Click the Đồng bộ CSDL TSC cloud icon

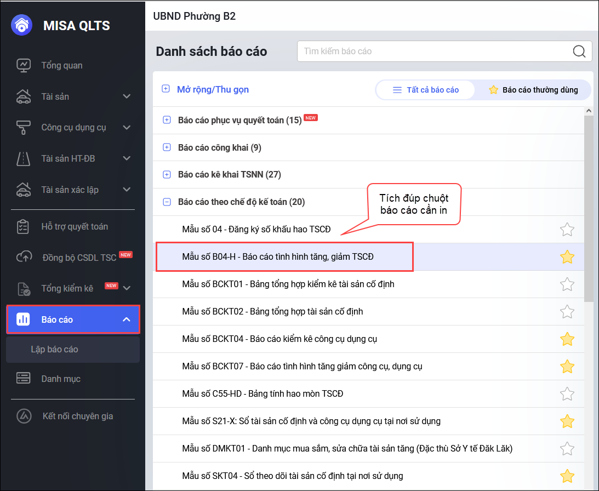click(x=24, y=257)
